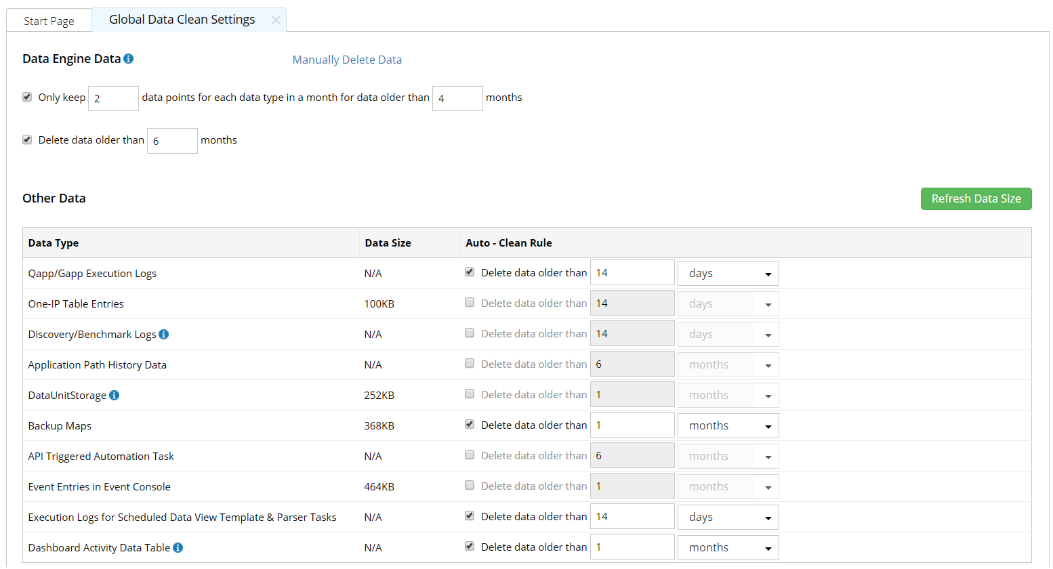The height and width of the screenshot is (569, 1053).
Task: Open days dropdown for Scheduled Data View Template logs
Action: tap(728, 518)
